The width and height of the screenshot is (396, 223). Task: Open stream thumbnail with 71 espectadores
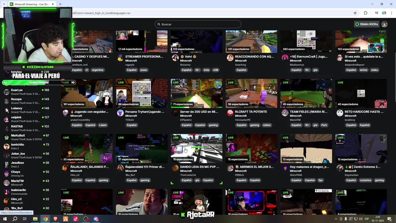[x=196, y=94]
